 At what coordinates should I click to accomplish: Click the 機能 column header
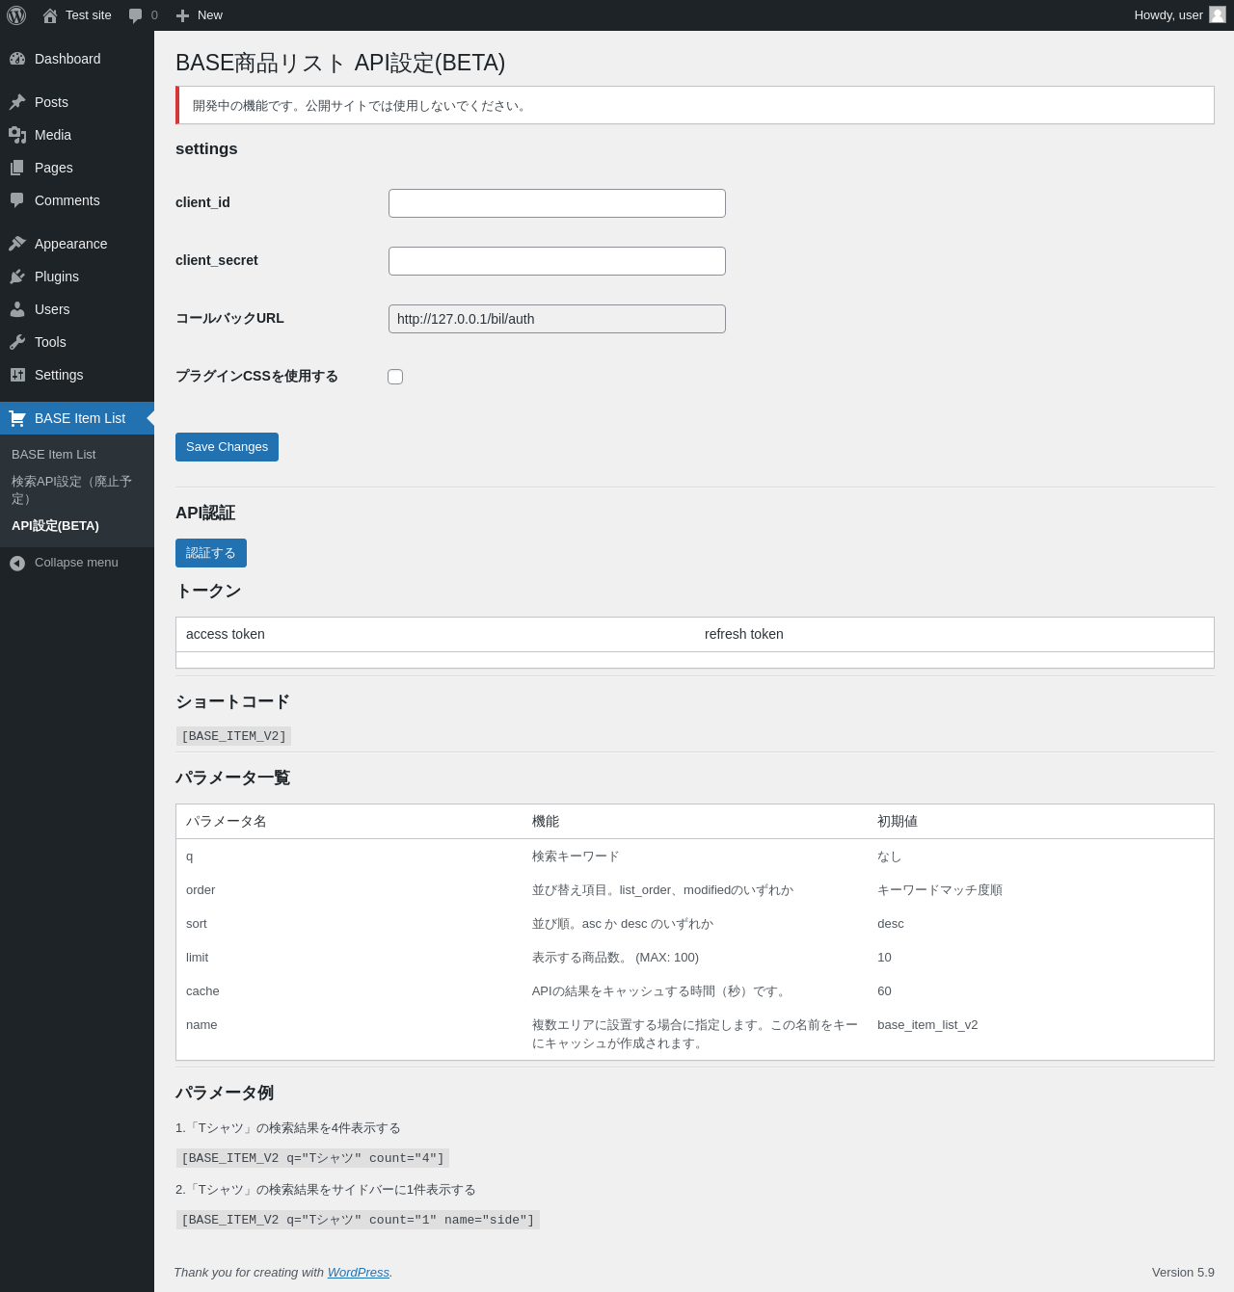(x=546, y=822)
